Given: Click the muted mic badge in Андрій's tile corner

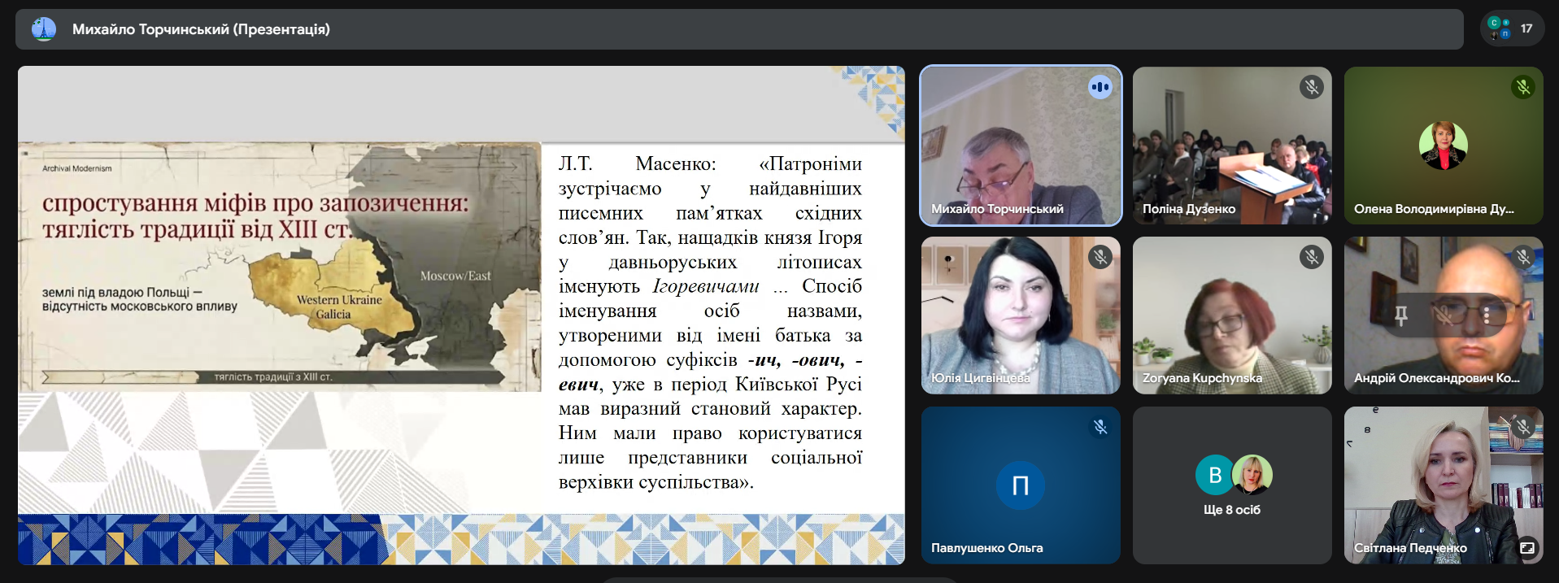Looking at the screenshot, I should [x=1522, y=257].
